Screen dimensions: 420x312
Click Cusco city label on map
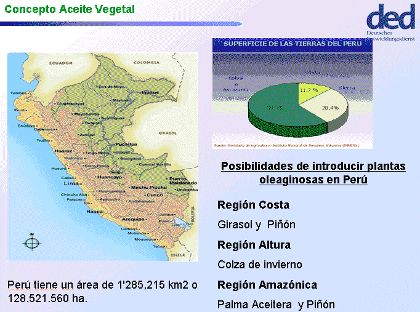point(155,195)
